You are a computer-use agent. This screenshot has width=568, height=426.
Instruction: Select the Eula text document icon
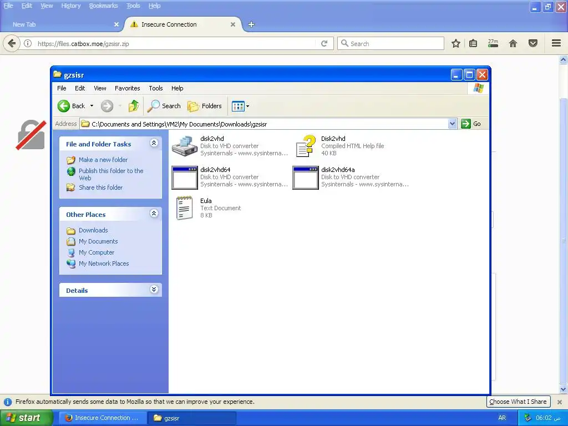184,208
